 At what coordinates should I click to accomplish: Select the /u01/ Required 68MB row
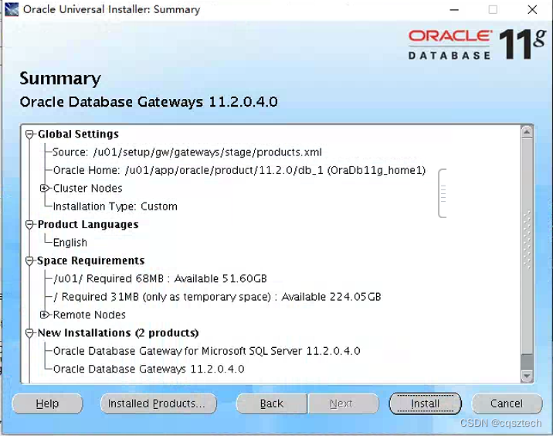tap(160, 278)
